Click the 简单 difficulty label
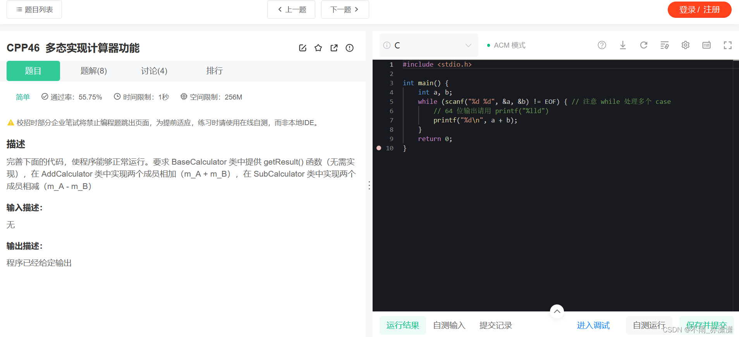 click(x=23, y=97)
